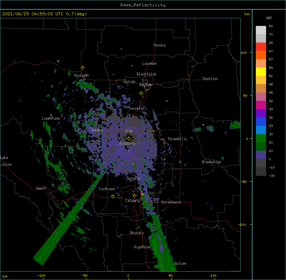
Task: Click the Lacombe city label
Action: click(149, 64)
